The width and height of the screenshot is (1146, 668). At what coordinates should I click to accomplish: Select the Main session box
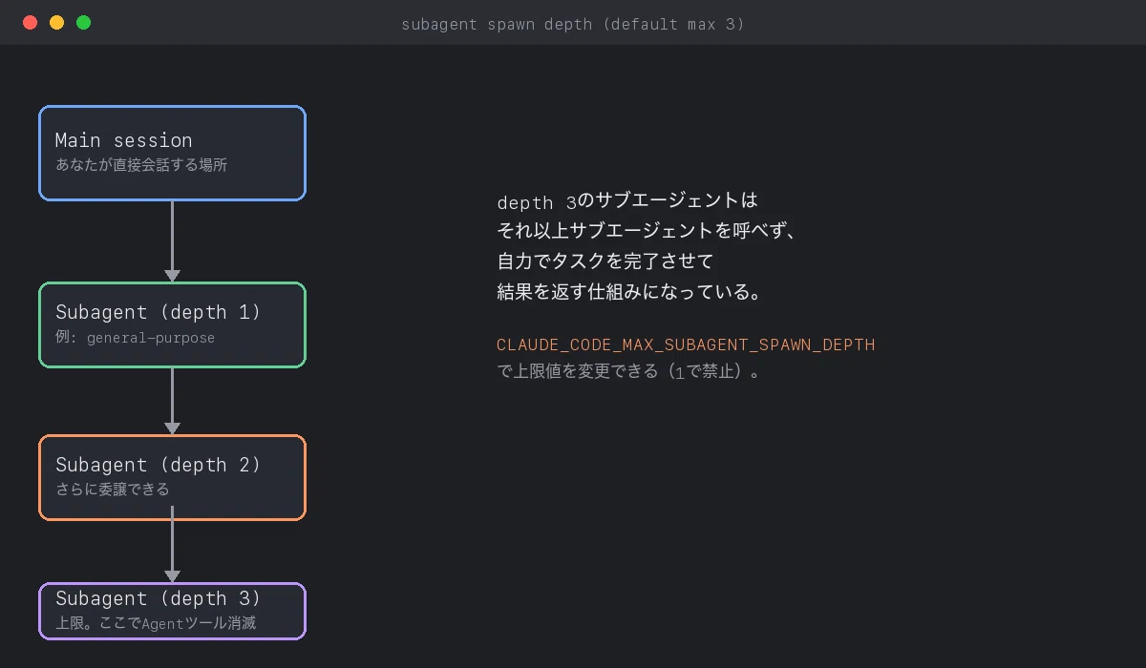point(172,154)
